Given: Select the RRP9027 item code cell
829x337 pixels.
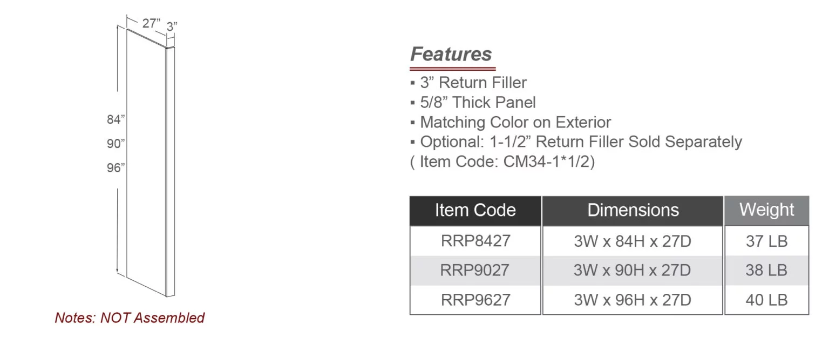Looking at the screenshot, I should (475, 270).
